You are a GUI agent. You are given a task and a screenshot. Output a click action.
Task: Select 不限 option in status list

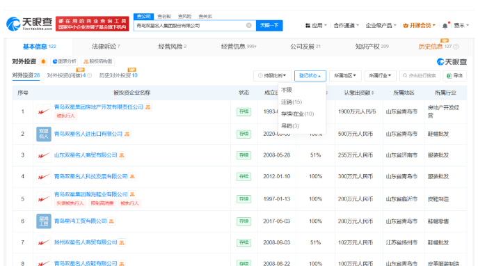pyautogui.click(x=286, y=90)
